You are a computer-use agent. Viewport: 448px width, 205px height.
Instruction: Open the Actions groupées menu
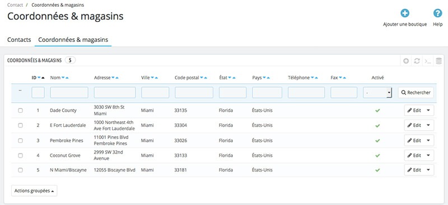pos(34,190)
